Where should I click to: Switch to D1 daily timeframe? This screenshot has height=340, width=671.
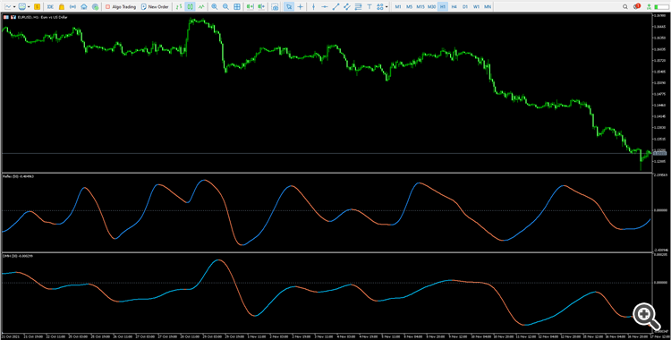coord(465,7)
